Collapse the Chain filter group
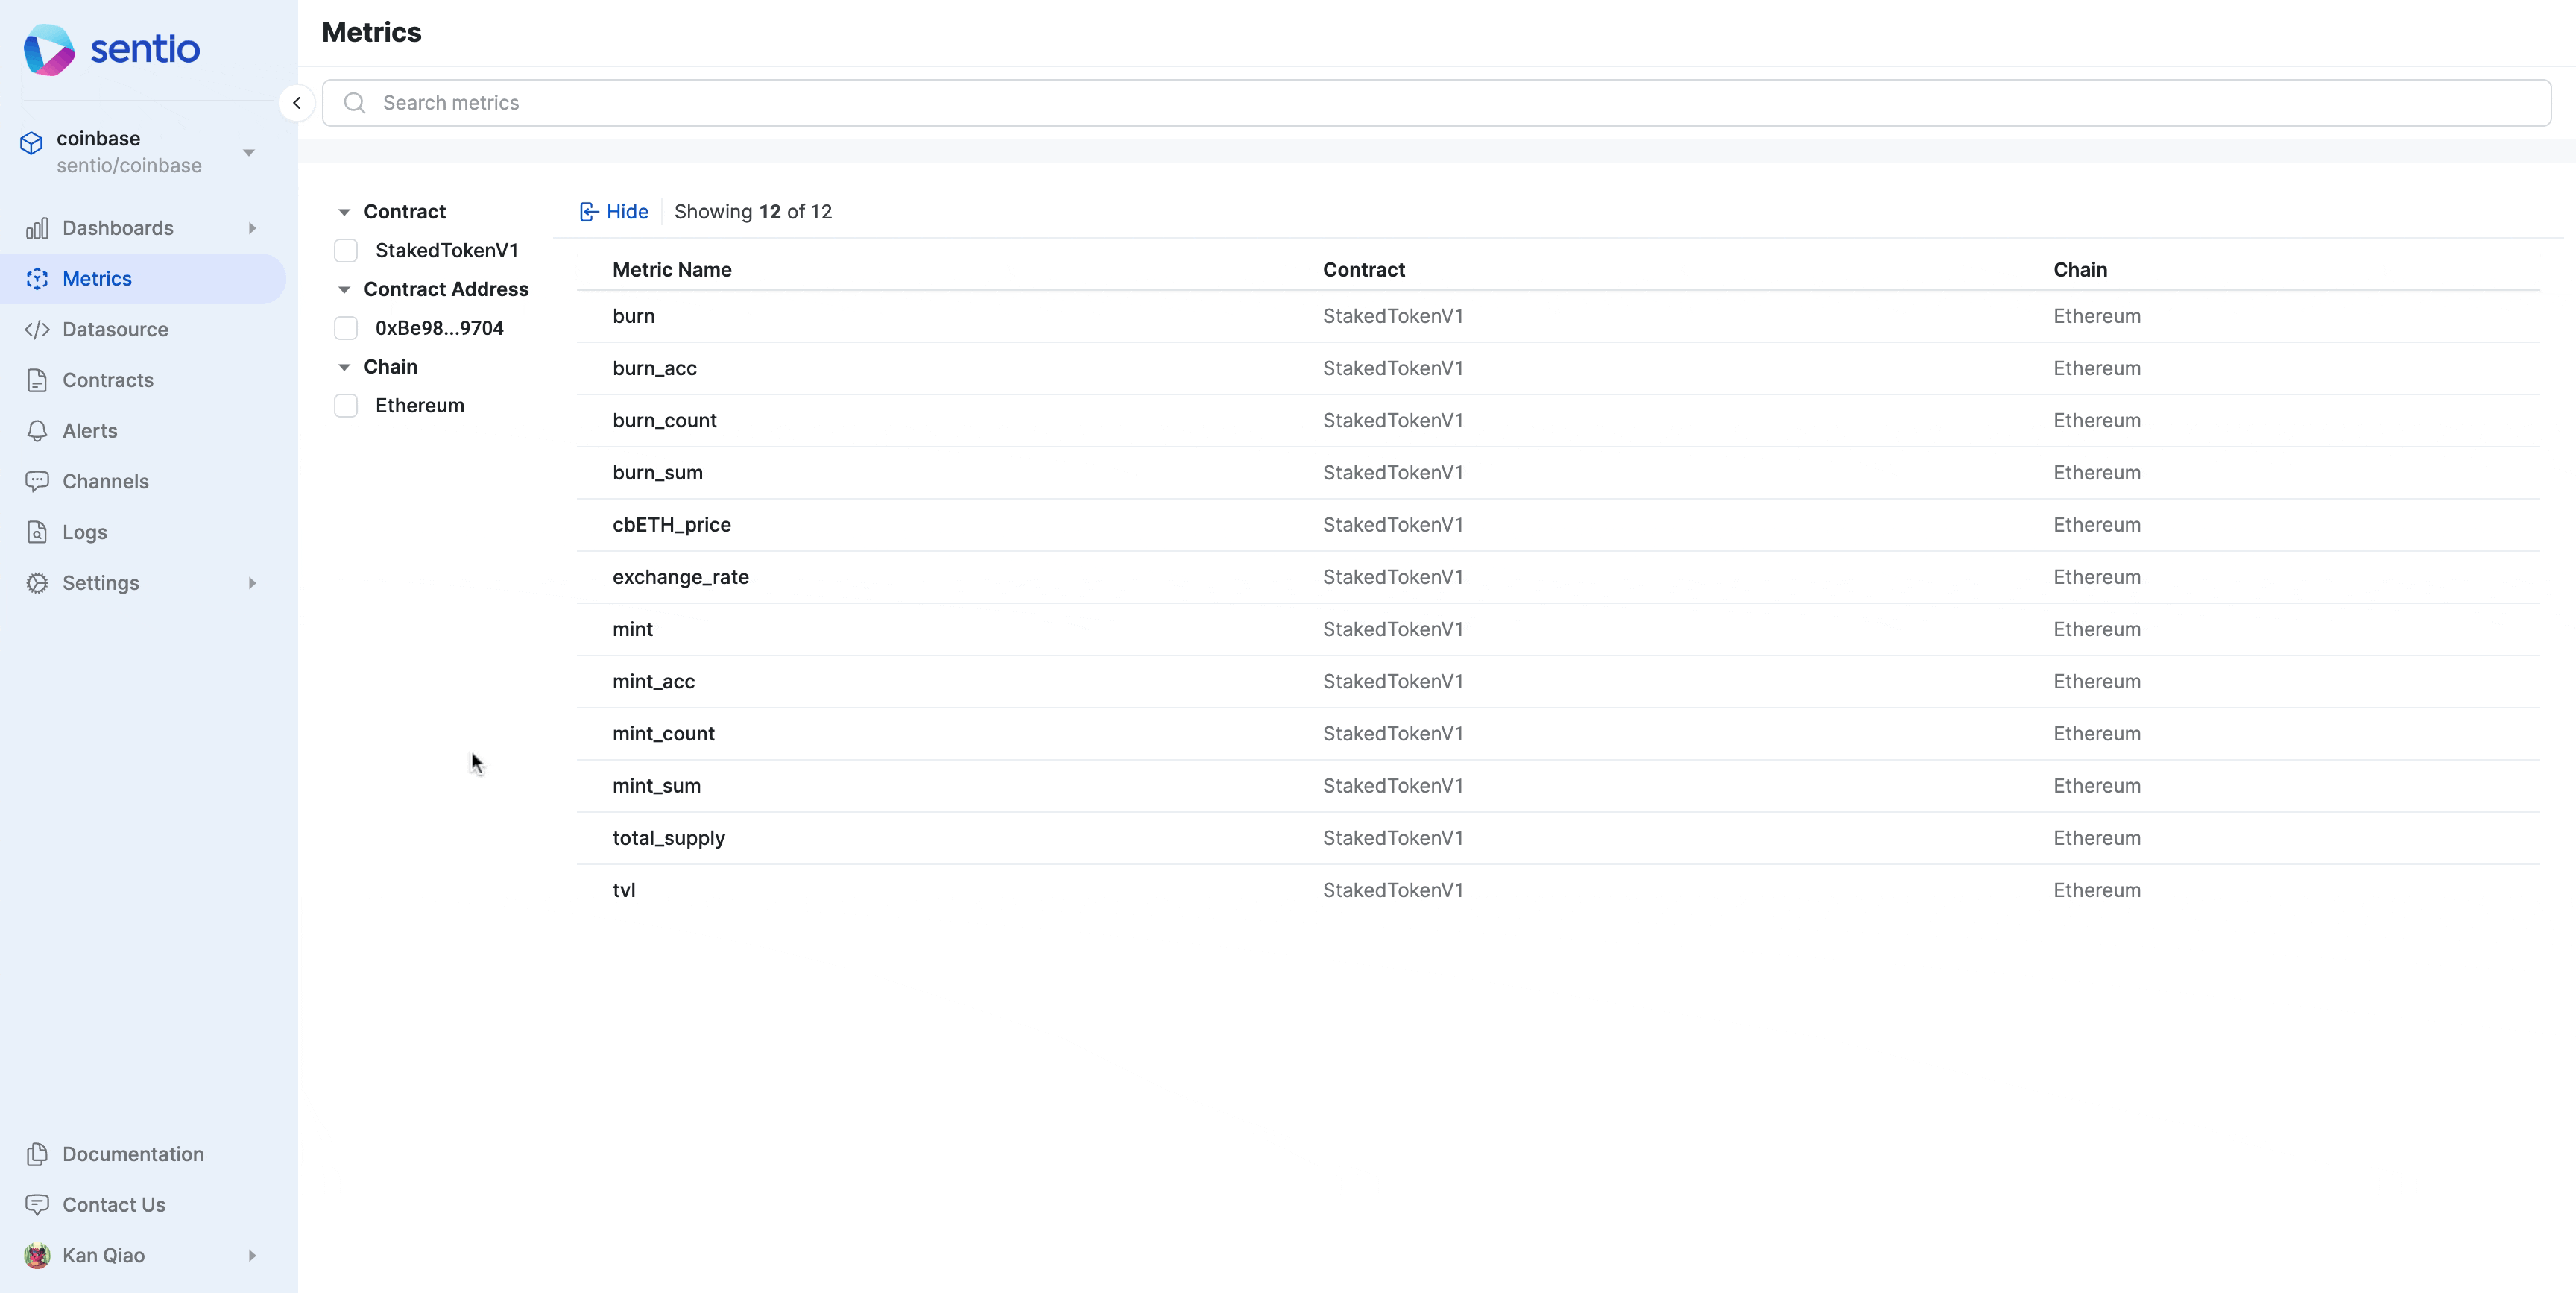 pos(344,368)
